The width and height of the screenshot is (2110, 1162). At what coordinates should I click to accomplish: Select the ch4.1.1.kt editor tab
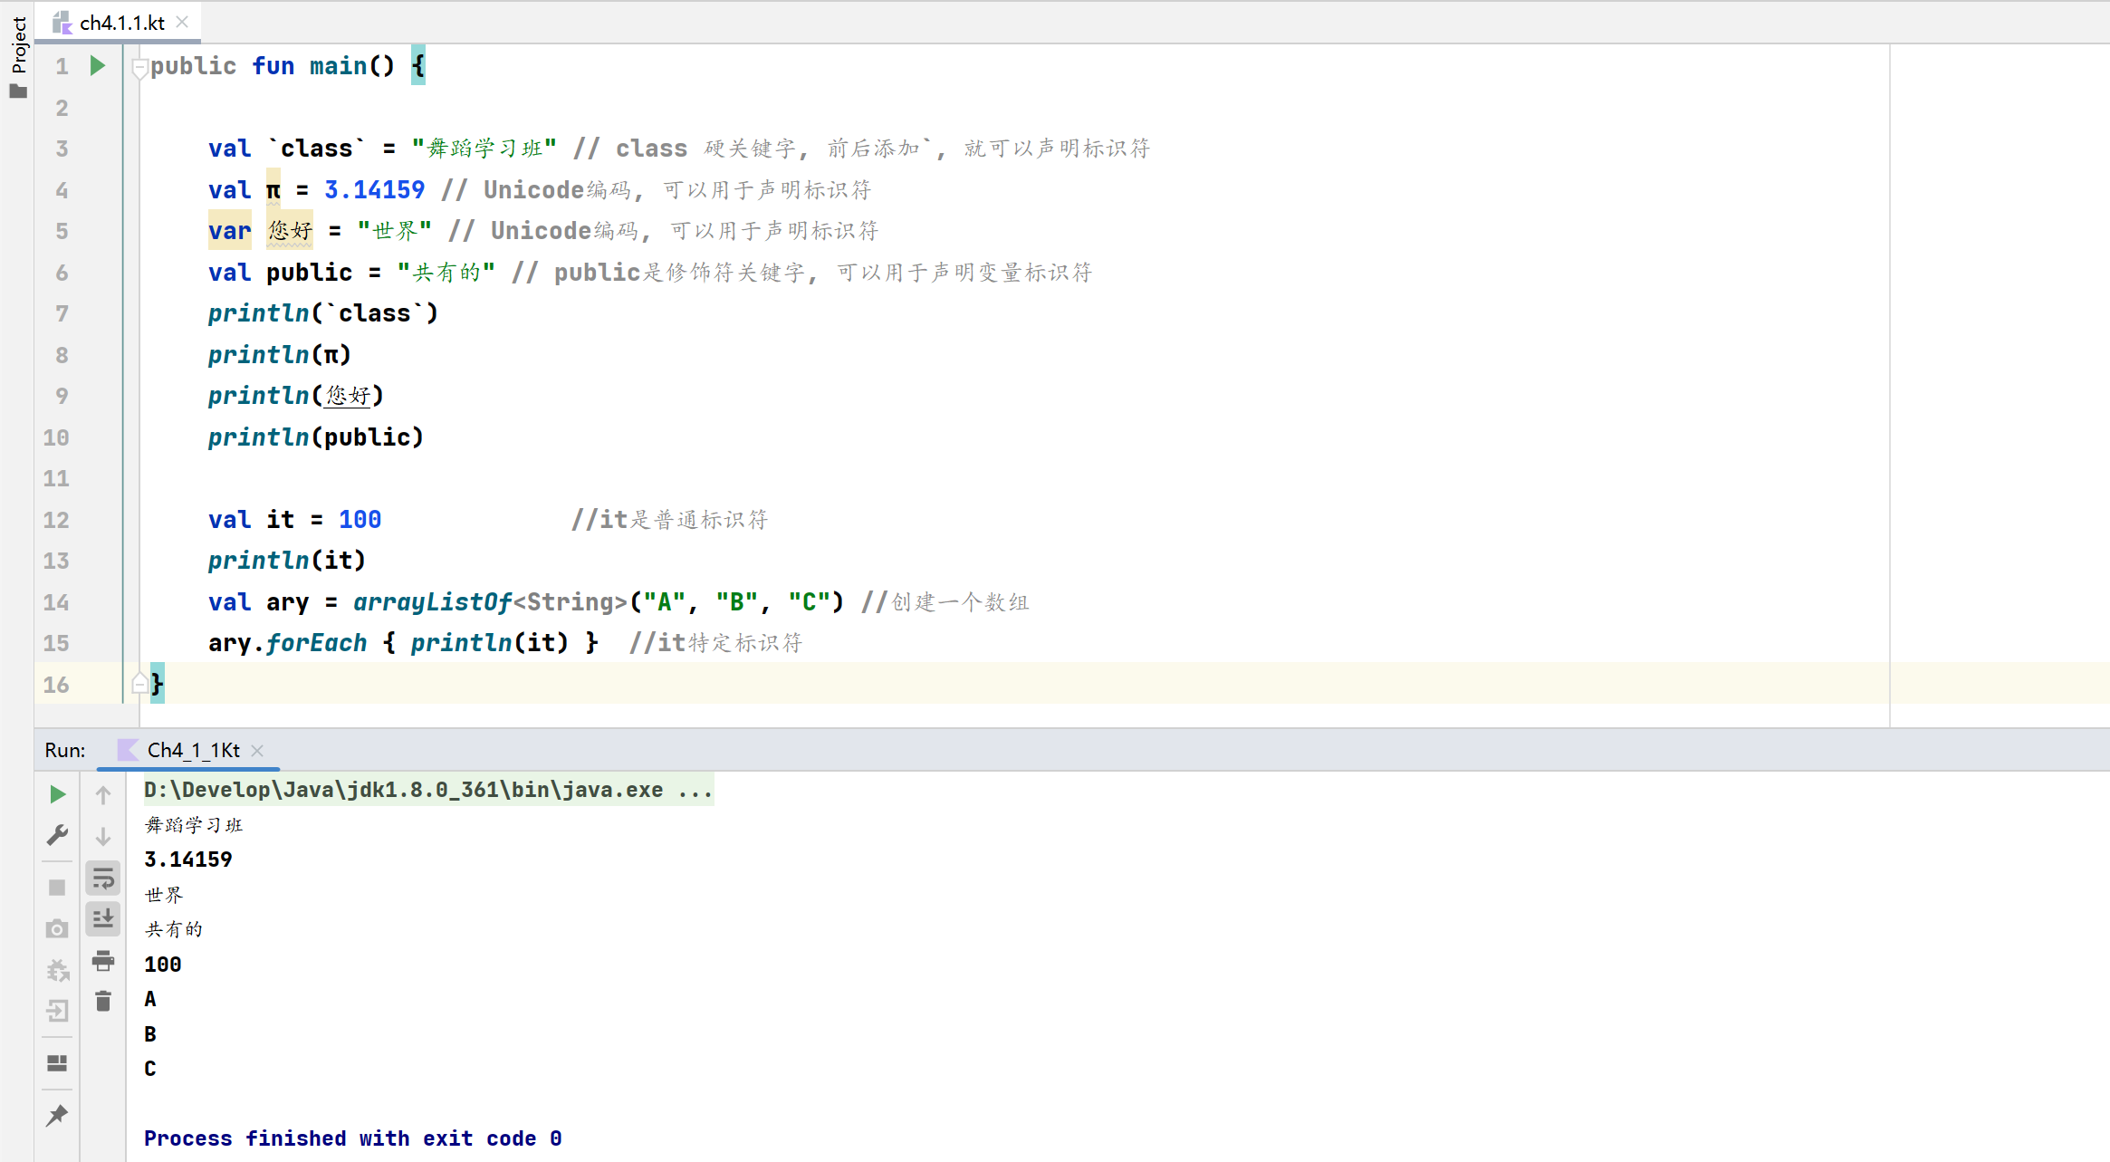pyautogui.click(x=120, y=23)
